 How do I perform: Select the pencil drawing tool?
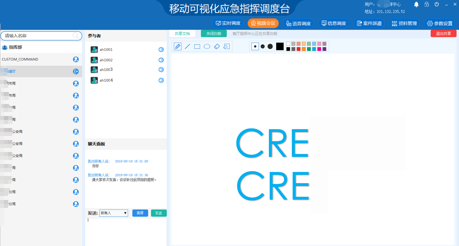pos(178,46)
